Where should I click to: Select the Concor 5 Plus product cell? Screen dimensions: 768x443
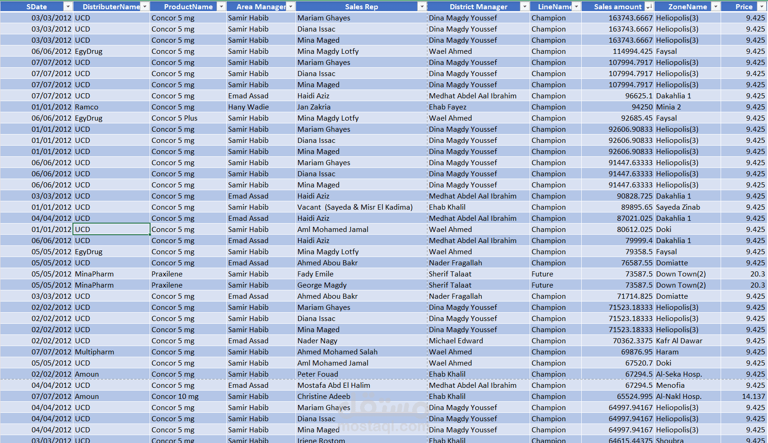coord(188,118)
